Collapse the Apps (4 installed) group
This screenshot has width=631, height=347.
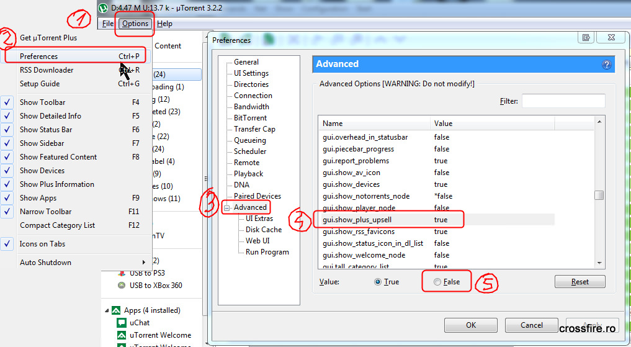(107, 311)
